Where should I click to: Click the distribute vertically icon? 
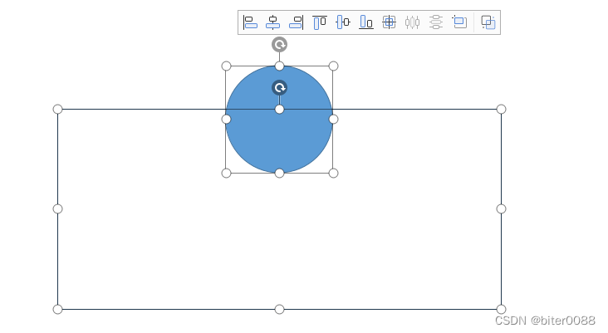pyautogui.click(x=436, y=22)
